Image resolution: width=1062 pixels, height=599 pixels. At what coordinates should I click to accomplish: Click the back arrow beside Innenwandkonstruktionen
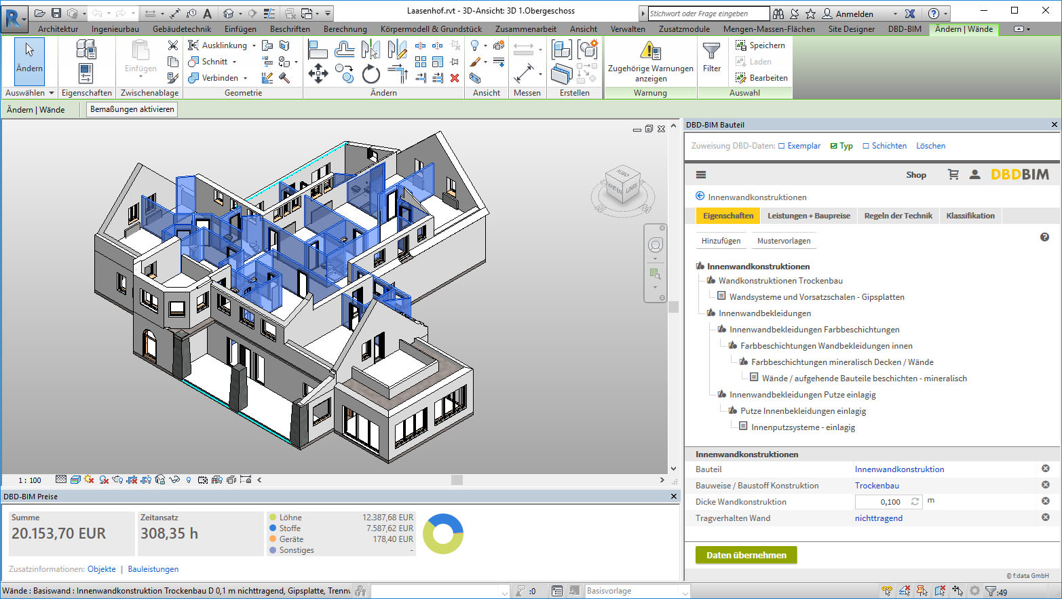click(700, 196)
